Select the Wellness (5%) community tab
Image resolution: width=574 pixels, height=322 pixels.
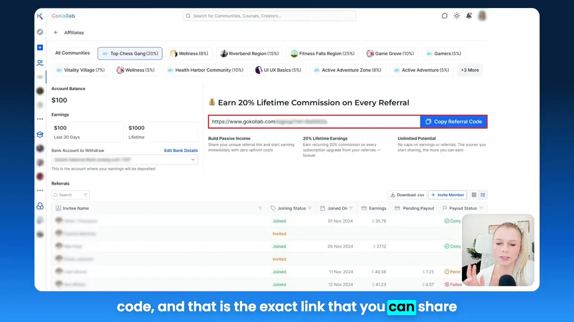135,70
